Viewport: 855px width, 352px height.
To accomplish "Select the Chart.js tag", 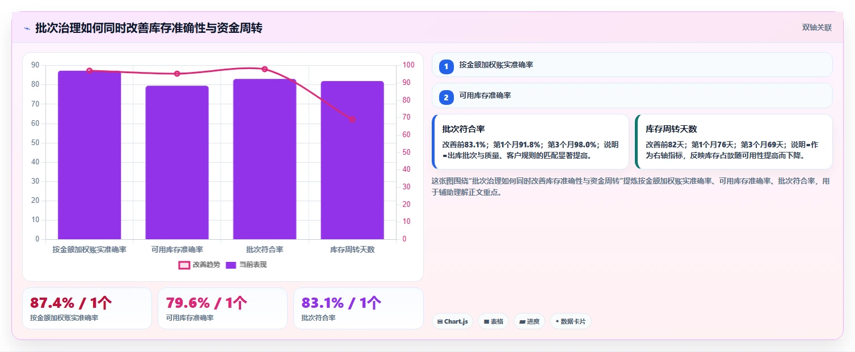I will pos(452,321).
